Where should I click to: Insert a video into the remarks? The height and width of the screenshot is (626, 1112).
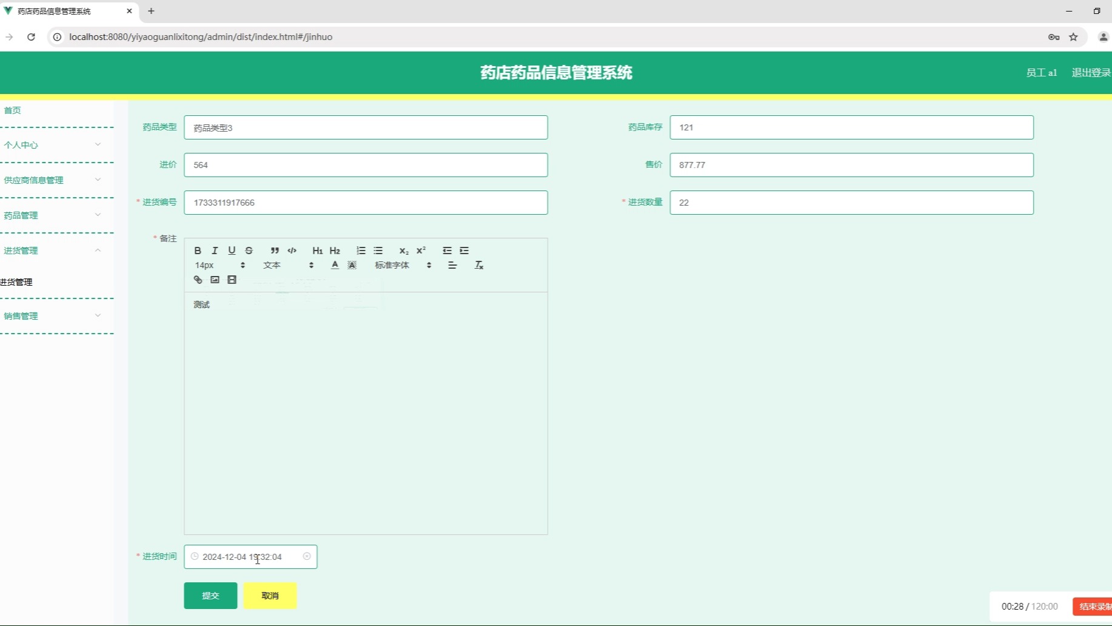[x=232, y=280]
